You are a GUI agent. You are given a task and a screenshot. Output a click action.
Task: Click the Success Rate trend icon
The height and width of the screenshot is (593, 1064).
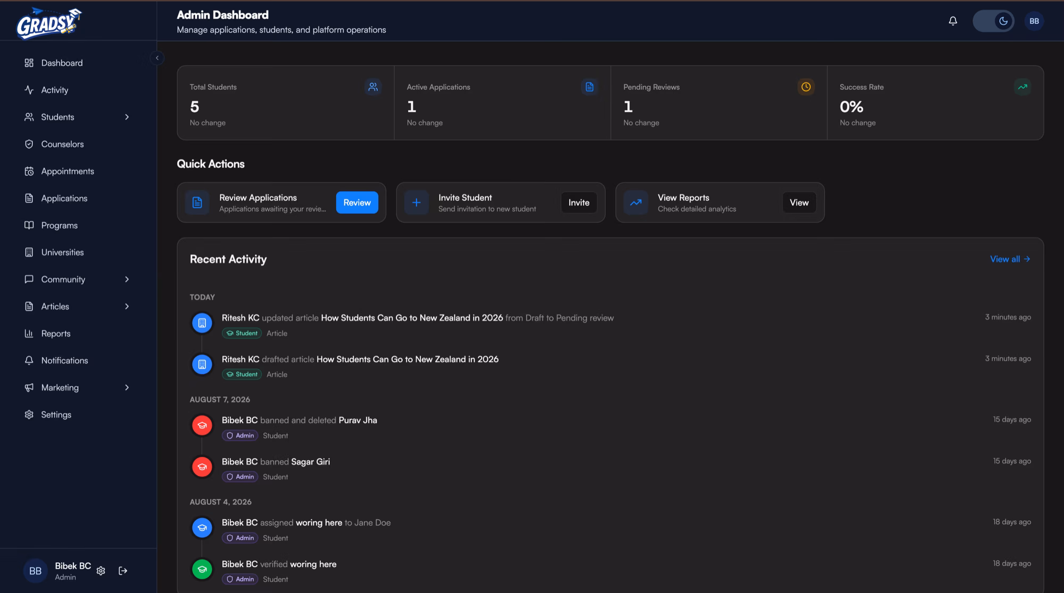tap(1023, 87)
